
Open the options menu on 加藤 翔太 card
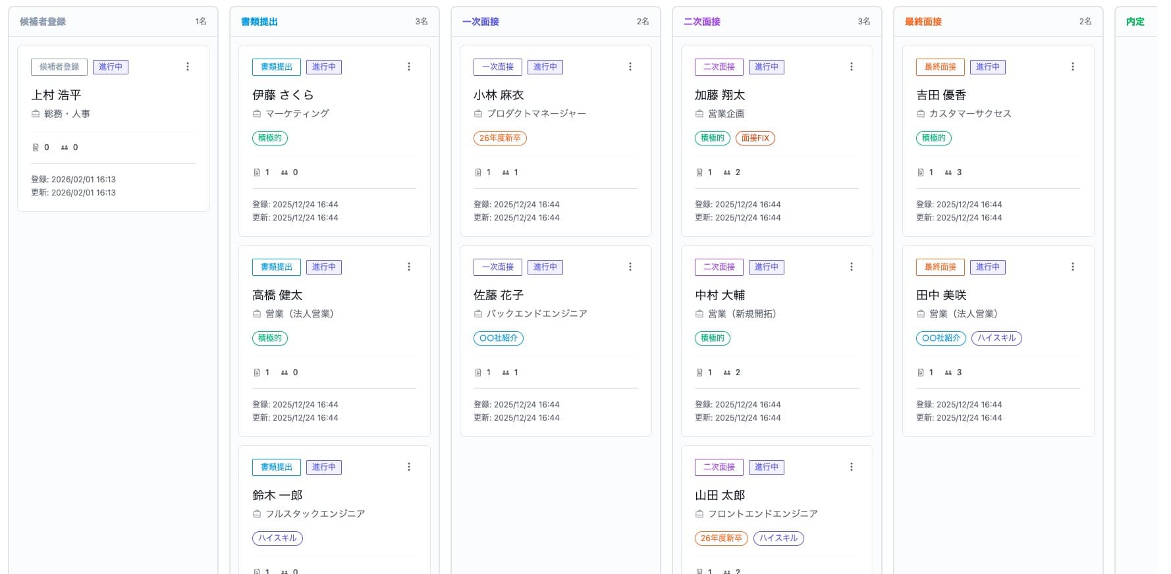coord(852,66)
